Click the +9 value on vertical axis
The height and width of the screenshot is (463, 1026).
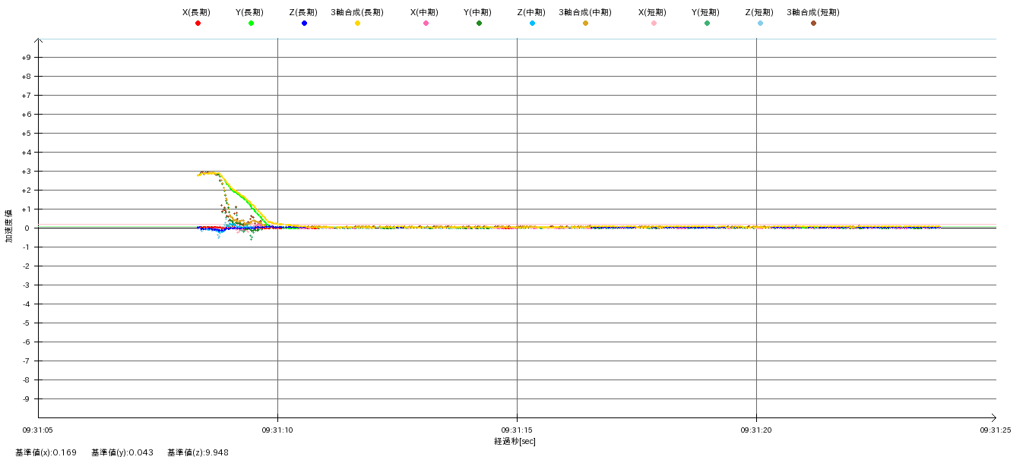[x=26, y=58]
